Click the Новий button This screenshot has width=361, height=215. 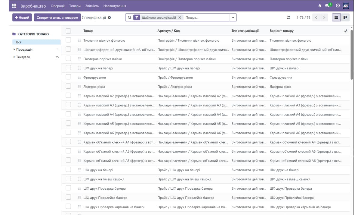(x=22, y=17)
